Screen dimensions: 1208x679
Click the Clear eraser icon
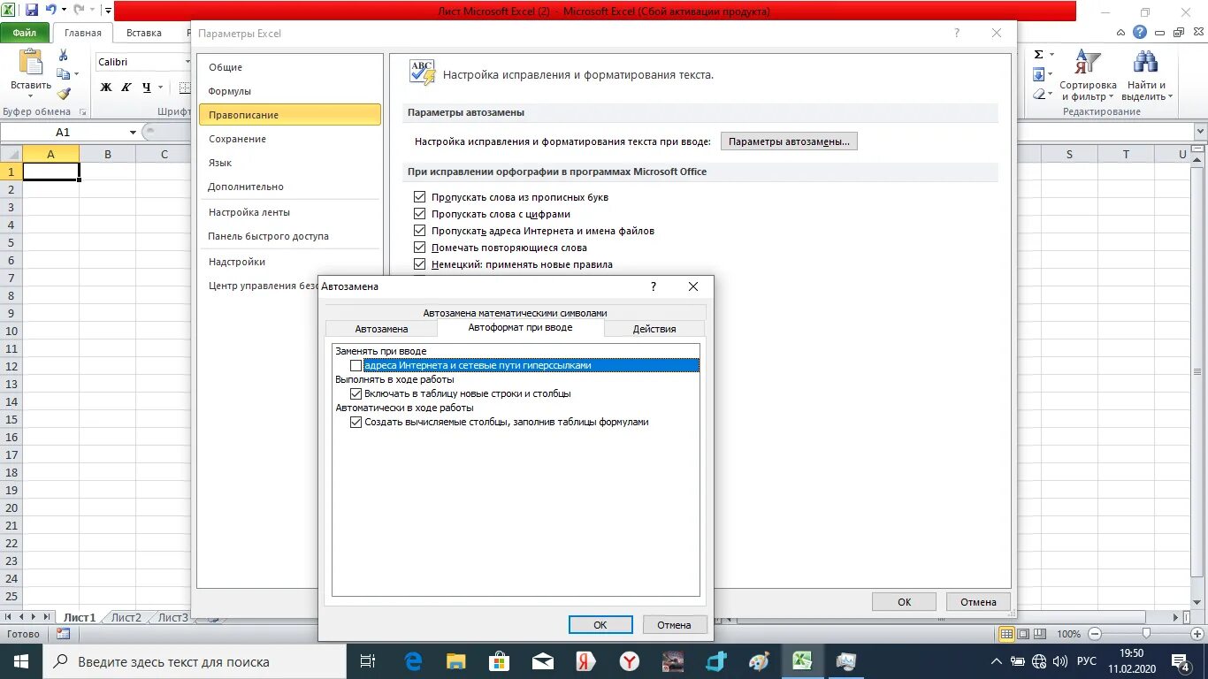1039,94
